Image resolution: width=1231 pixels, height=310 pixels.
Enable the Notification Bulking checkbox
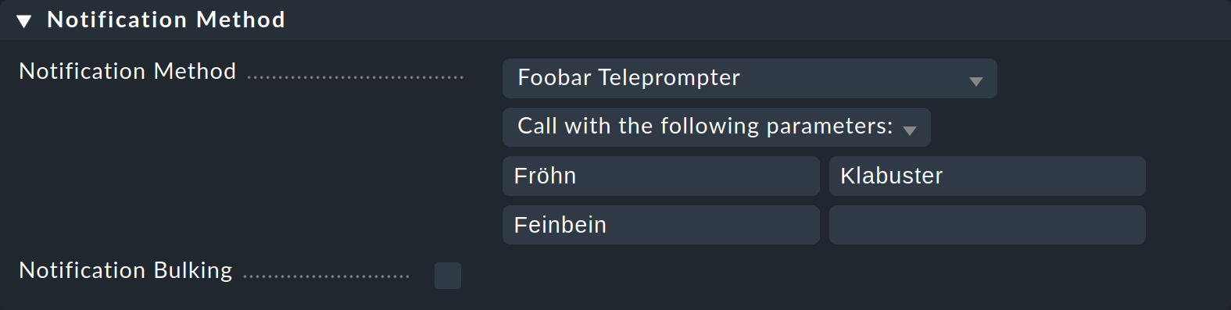[x=448, y=276]
